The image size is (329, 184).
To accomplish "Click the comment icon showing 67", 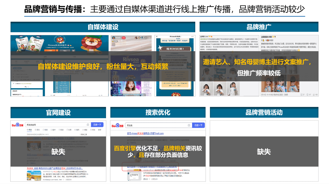I will click(307, 95).
